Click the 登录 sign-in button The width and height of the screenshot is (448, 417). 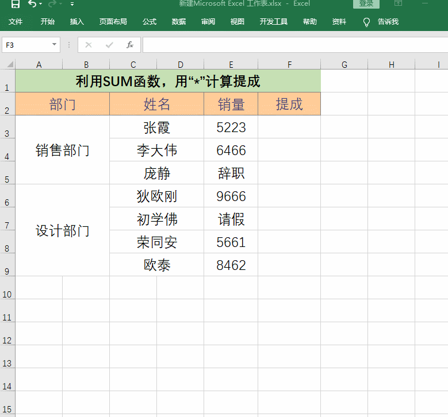pyautogui.click(x=366, y=3)
